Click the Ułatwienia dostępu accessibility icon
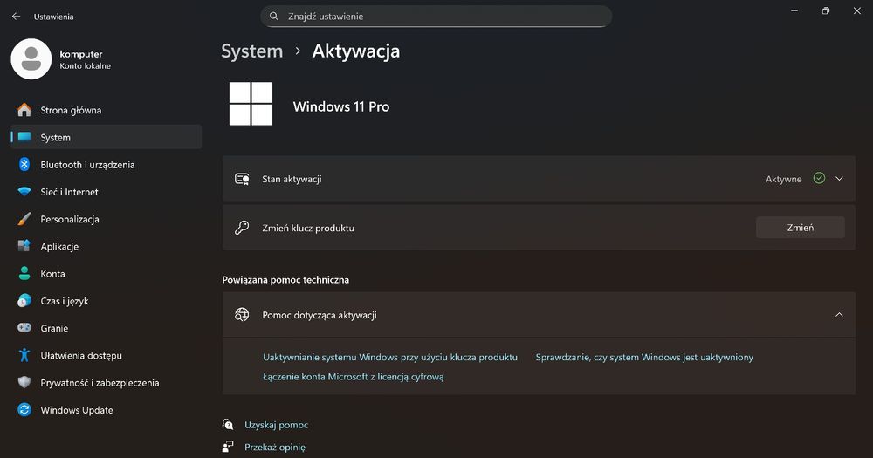The image size is (873, 458). (x=24, y=355)
